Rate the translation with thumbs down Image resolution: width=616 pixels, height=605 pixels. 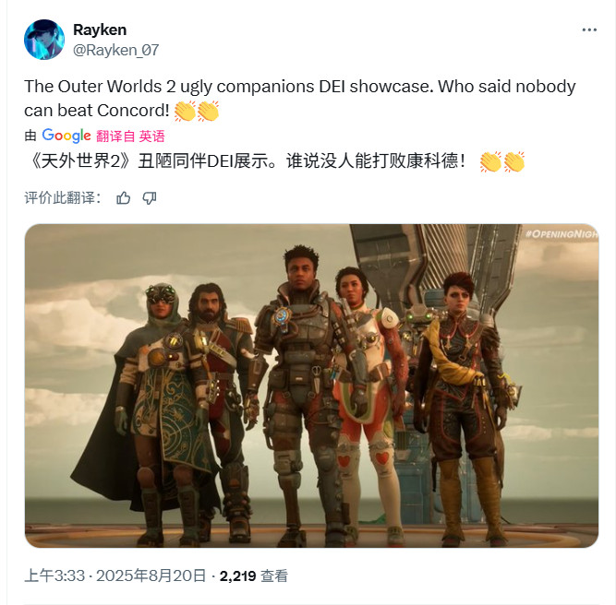tap(150, 198)
